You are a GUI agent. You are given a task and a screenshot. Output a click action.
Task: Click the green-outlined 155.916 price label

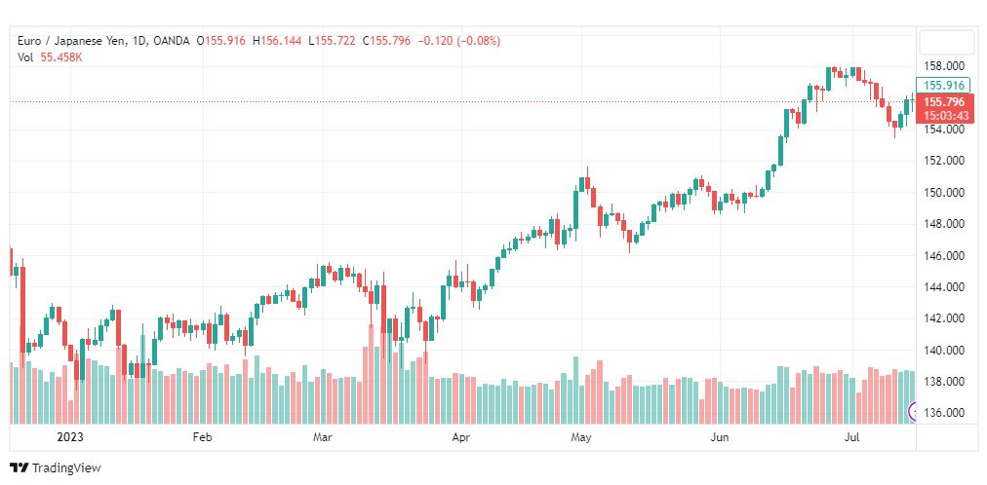pos(943,86)
